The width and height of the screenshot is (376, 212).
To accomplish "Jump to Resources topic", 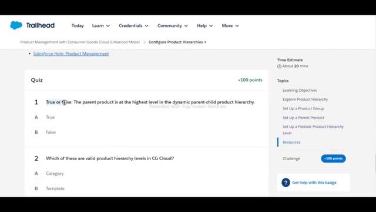I will tap(291, 143).
